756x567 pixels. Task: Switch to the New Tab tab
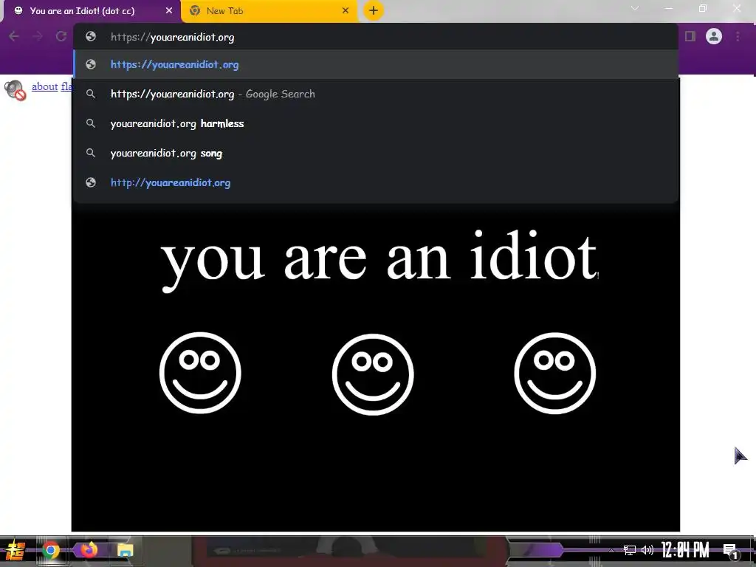click(x=270, y=11)
